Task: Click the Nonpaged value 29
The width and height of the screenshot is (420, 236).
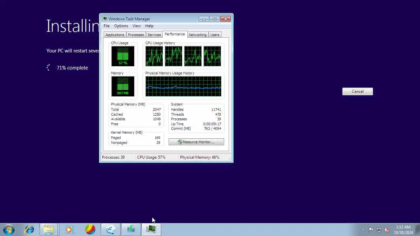Action: (158, 143)
